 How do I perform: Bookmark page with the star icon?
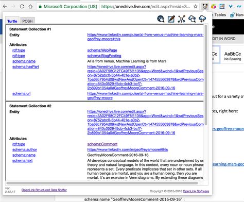[x=196, y=7]
